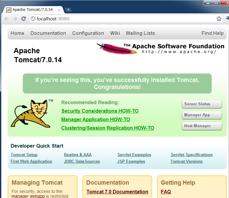Open Clustering/Session Replication HOW-TO link
Screen dimensions: 229x198
[x=107, y=128]
